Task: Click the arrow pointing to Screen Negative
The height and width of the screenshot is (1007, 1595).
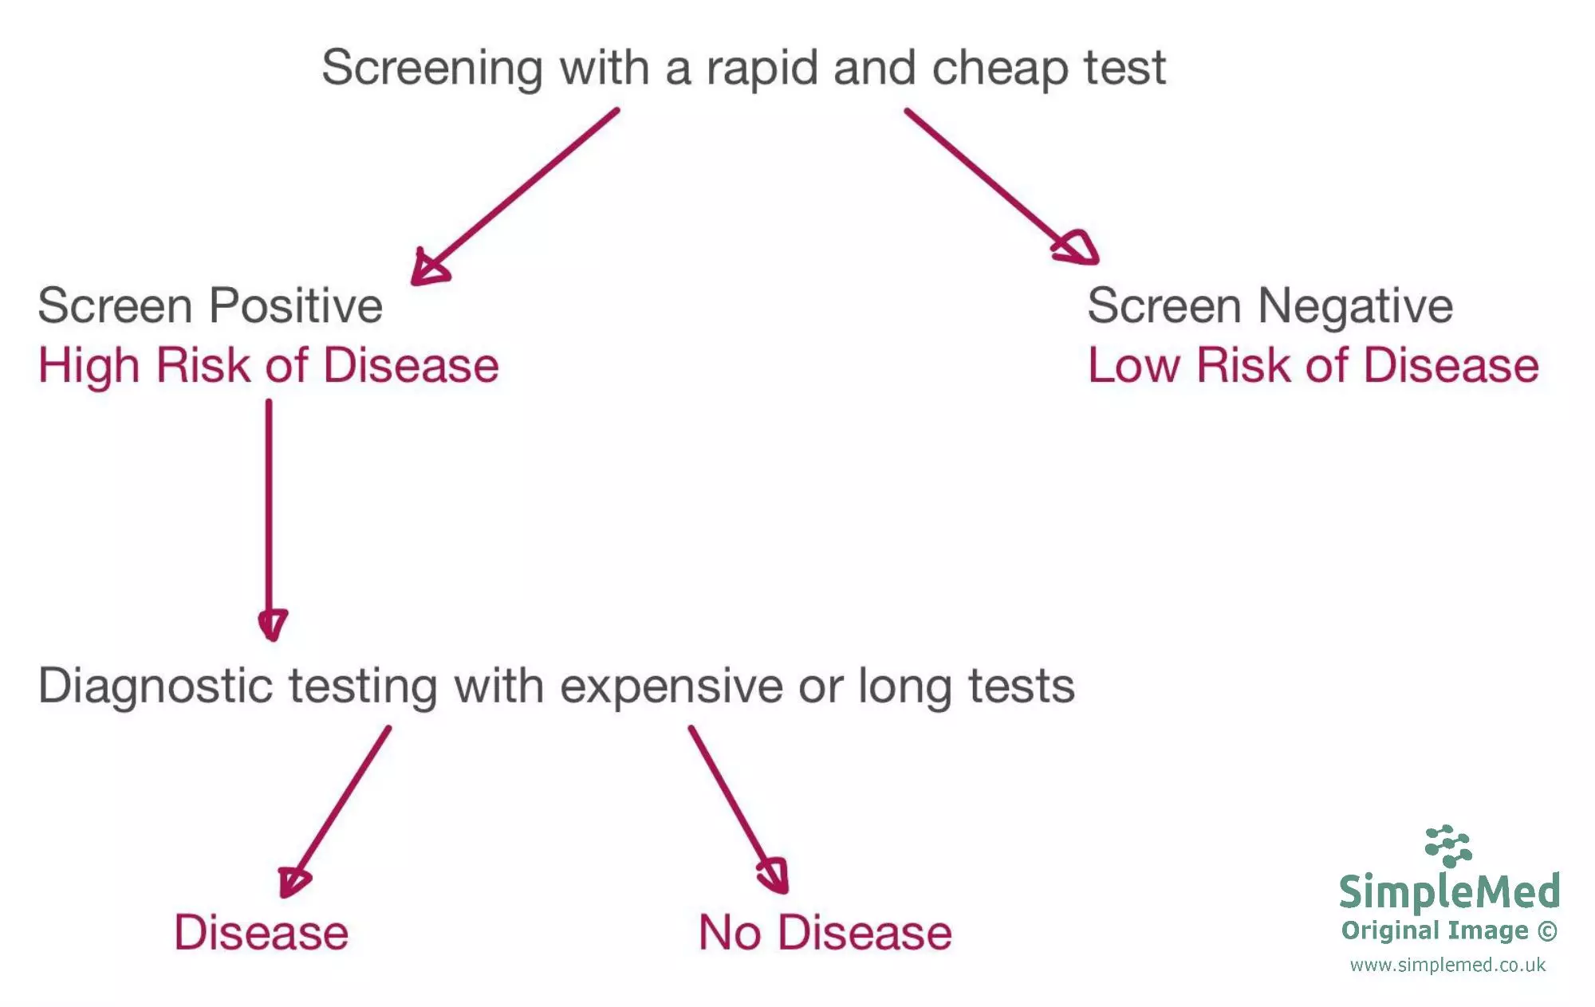Action: click(x=1001, y=186)
